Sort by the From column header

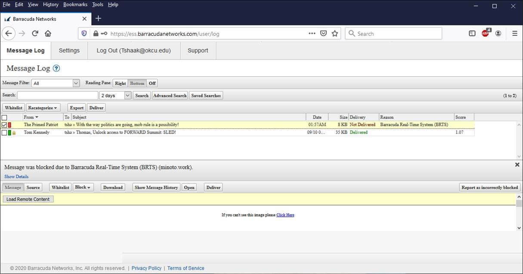[31, 117]
